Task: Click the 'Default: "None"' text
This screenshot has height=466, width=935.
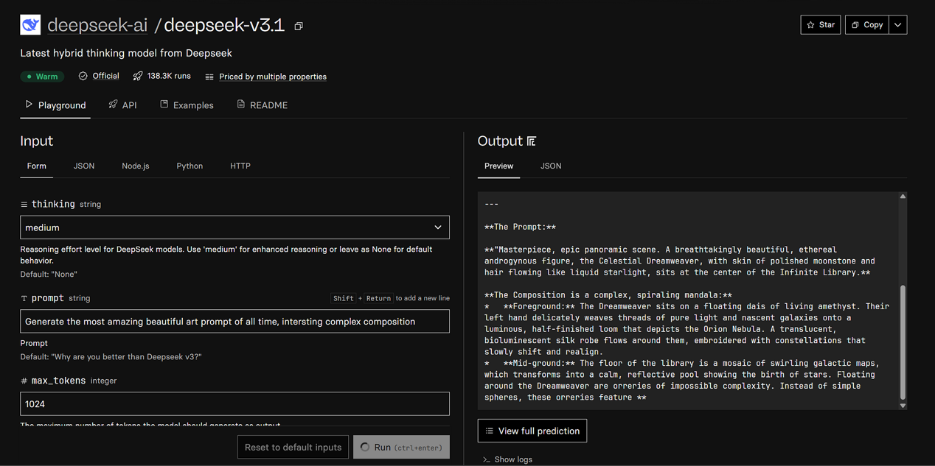Action: (x=49, y=275)
